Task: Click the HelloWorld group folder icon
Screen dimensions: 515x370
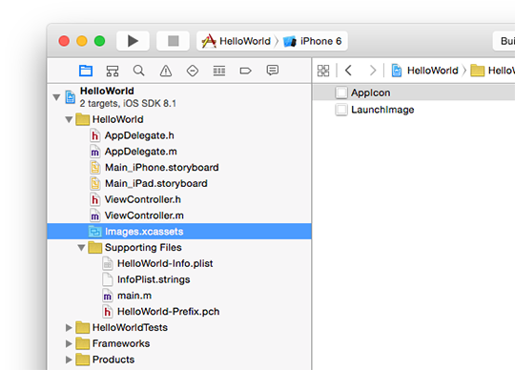Action: (x=82, y=119)
